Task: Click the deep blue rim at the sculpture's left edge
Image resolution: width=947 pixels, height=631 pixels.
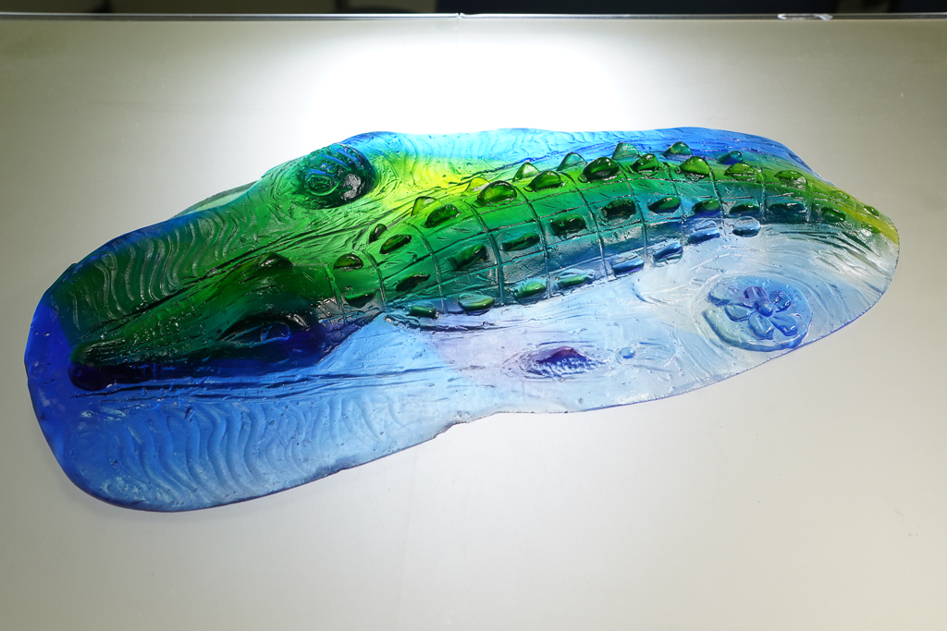Action: [x=39, y=370]
